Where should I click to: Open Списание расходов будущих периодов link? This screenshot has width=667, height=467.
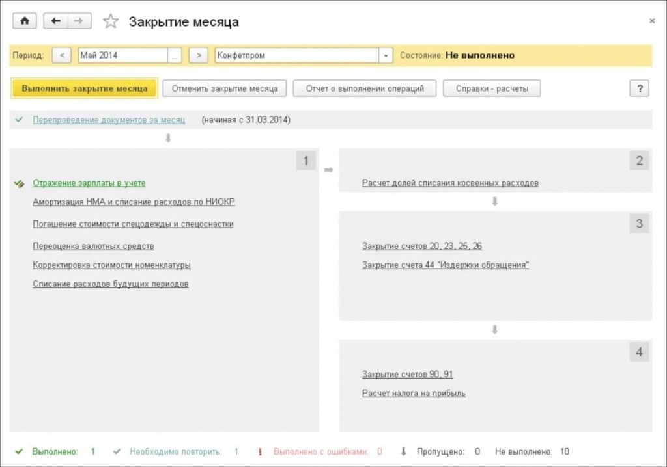coord(111,284)
